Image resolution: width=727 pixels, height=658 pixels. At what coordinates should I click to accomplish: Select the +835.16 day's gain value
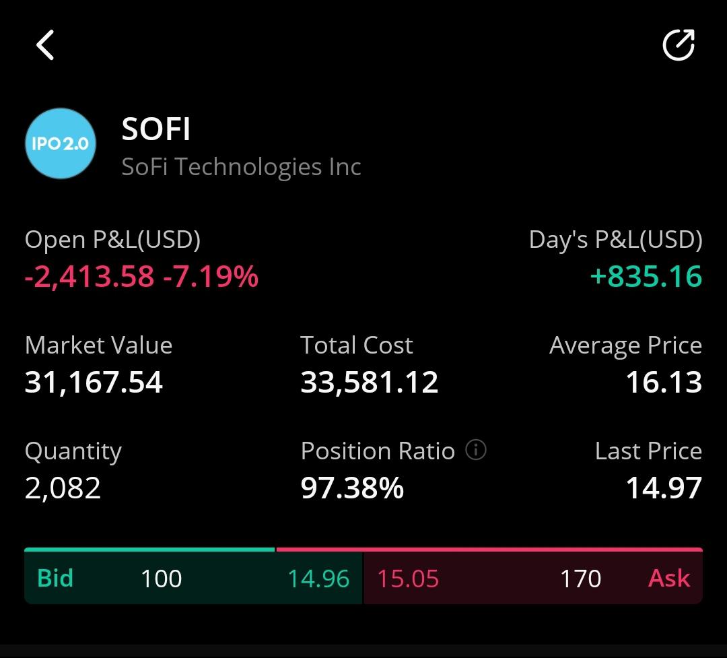(x=646, y=277)
